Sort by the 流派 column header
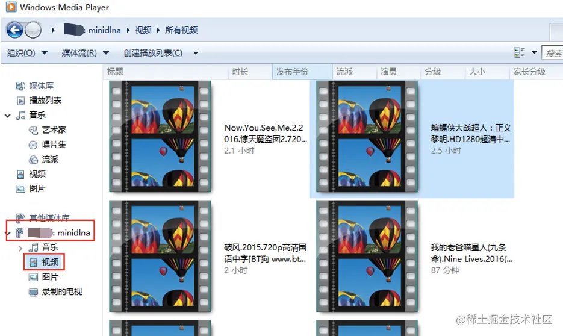Viewport: 563px width, 336px height. tap(355, 72)
